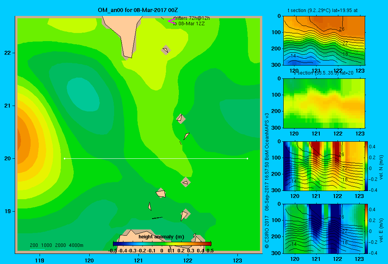The height and width of the screenshot is (264, 388).
Task: Click latitude label 21 on the main map
Action: click(x=8, y=106)
